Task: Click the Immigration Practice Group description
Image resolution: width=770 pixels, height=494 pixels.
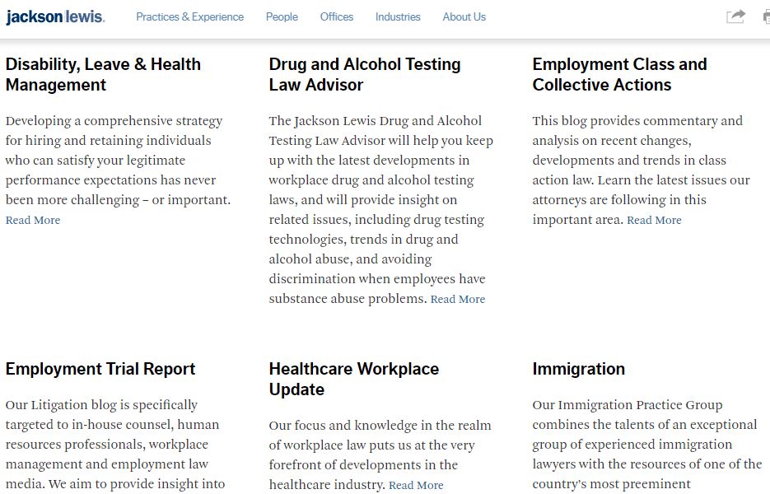Action: [x=647, y=445]
